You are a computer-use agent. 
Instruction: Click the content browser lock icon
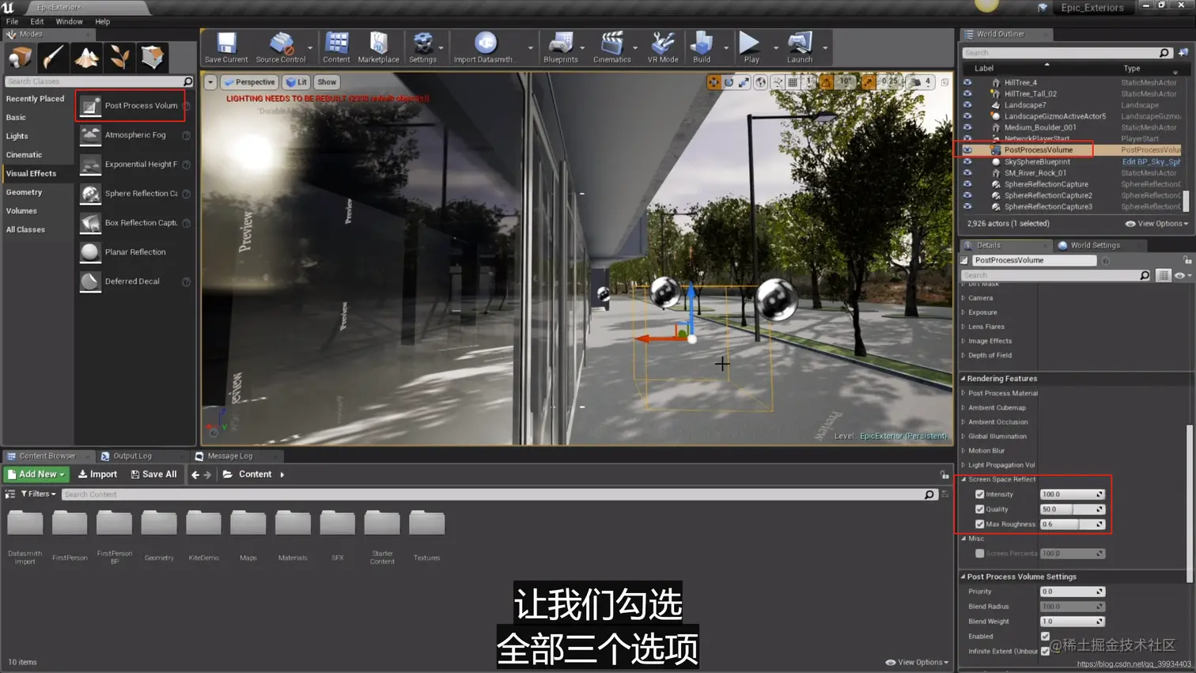click(x=944, y=475)
